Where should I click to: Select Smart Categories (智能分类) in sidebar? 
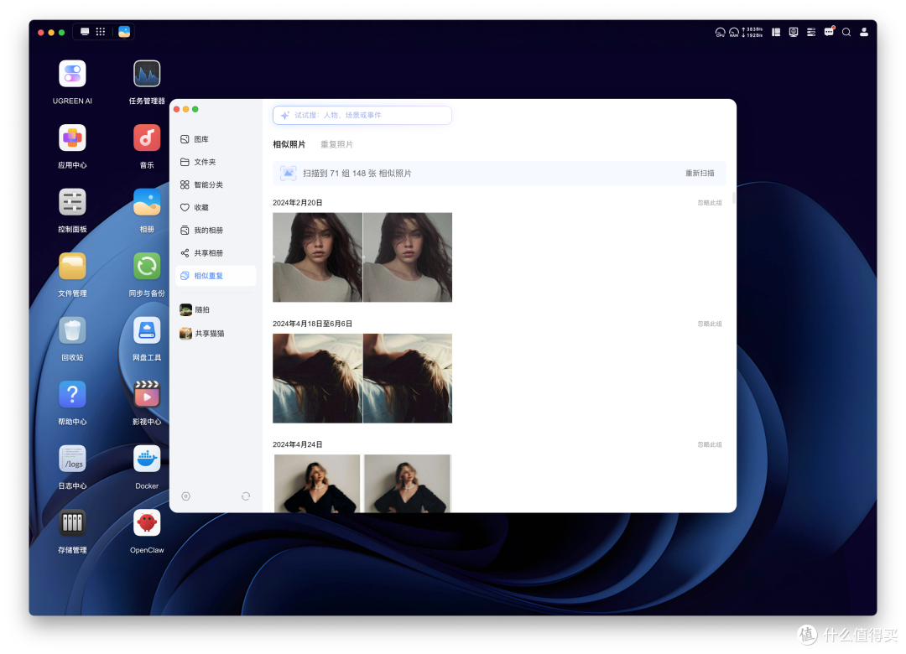[216, 184]
